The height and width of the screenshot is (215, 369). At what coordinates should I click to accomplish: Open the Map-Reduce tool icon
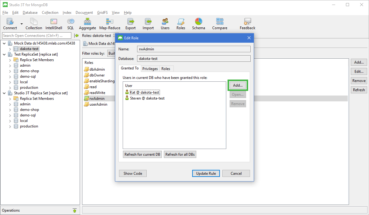(109, 21)
